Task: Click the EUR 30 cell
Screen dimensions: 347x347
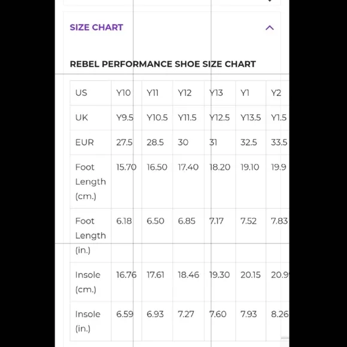Action: [x=188, y=142]
